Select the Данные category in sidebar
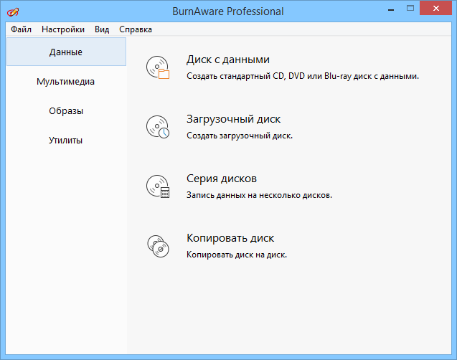This screenshot has width=457, height=360. [x=65, y=52]
